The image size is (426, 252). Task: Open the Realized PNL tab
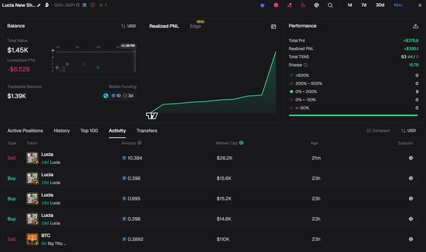tap(164, 26)
